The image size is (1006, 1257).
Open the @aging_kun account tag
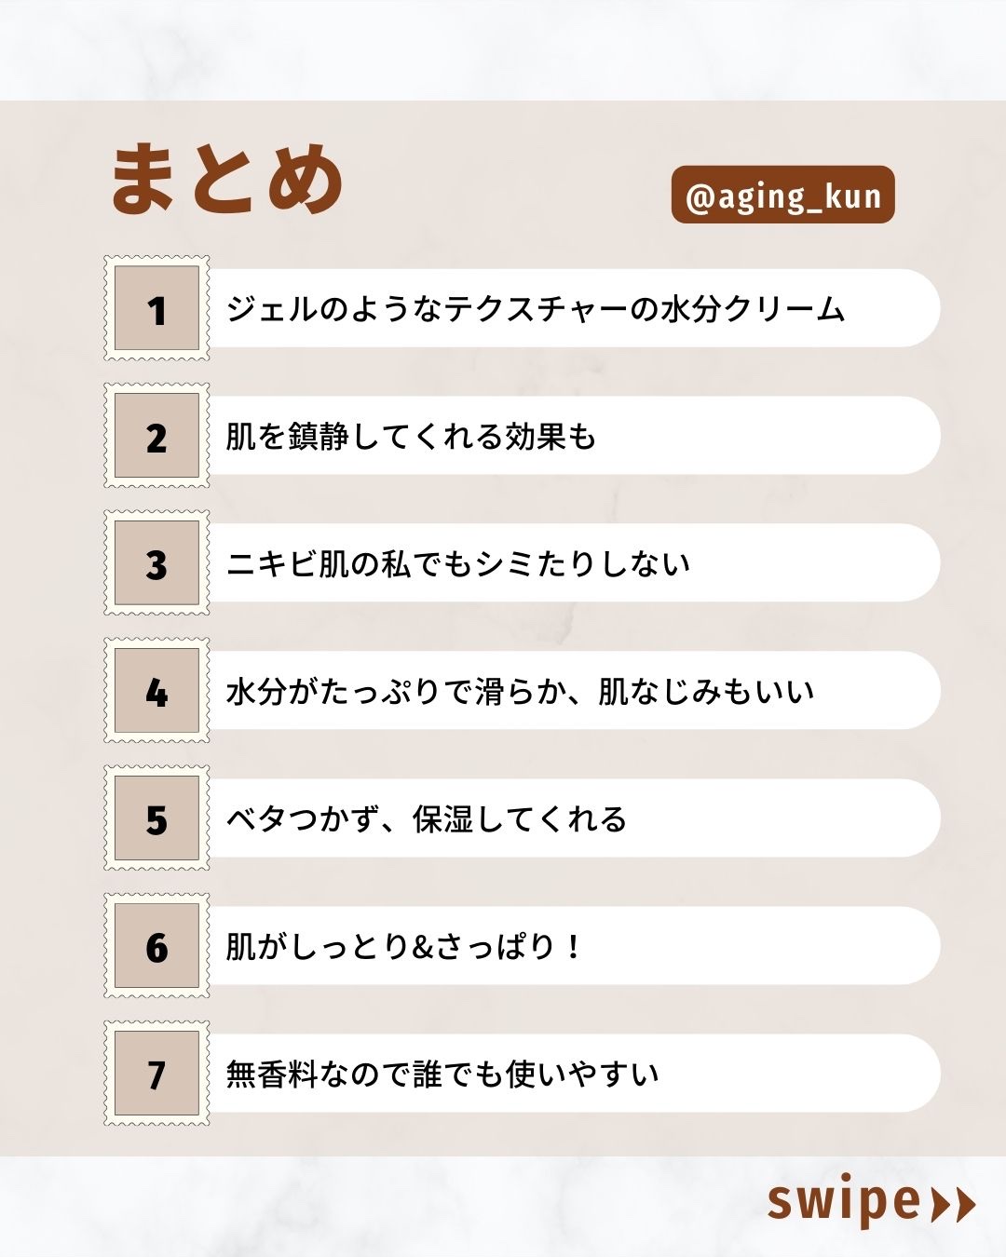point(782,196)
